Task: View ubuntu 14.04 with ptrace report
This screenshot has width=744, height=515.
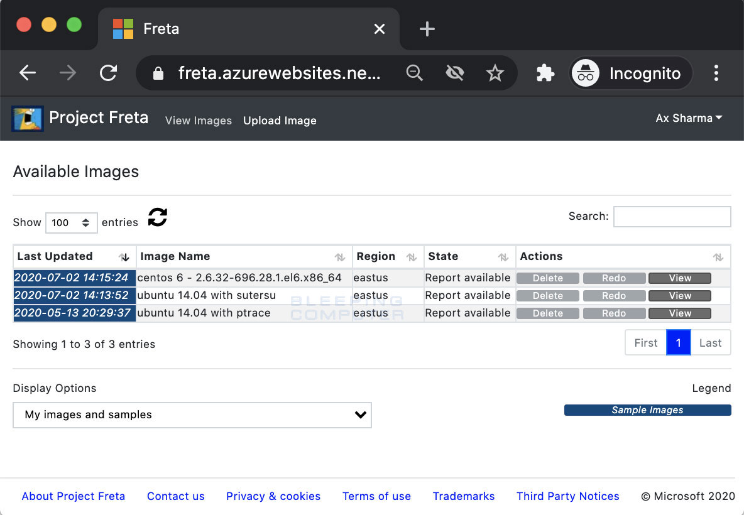Action: click(680, 313)
